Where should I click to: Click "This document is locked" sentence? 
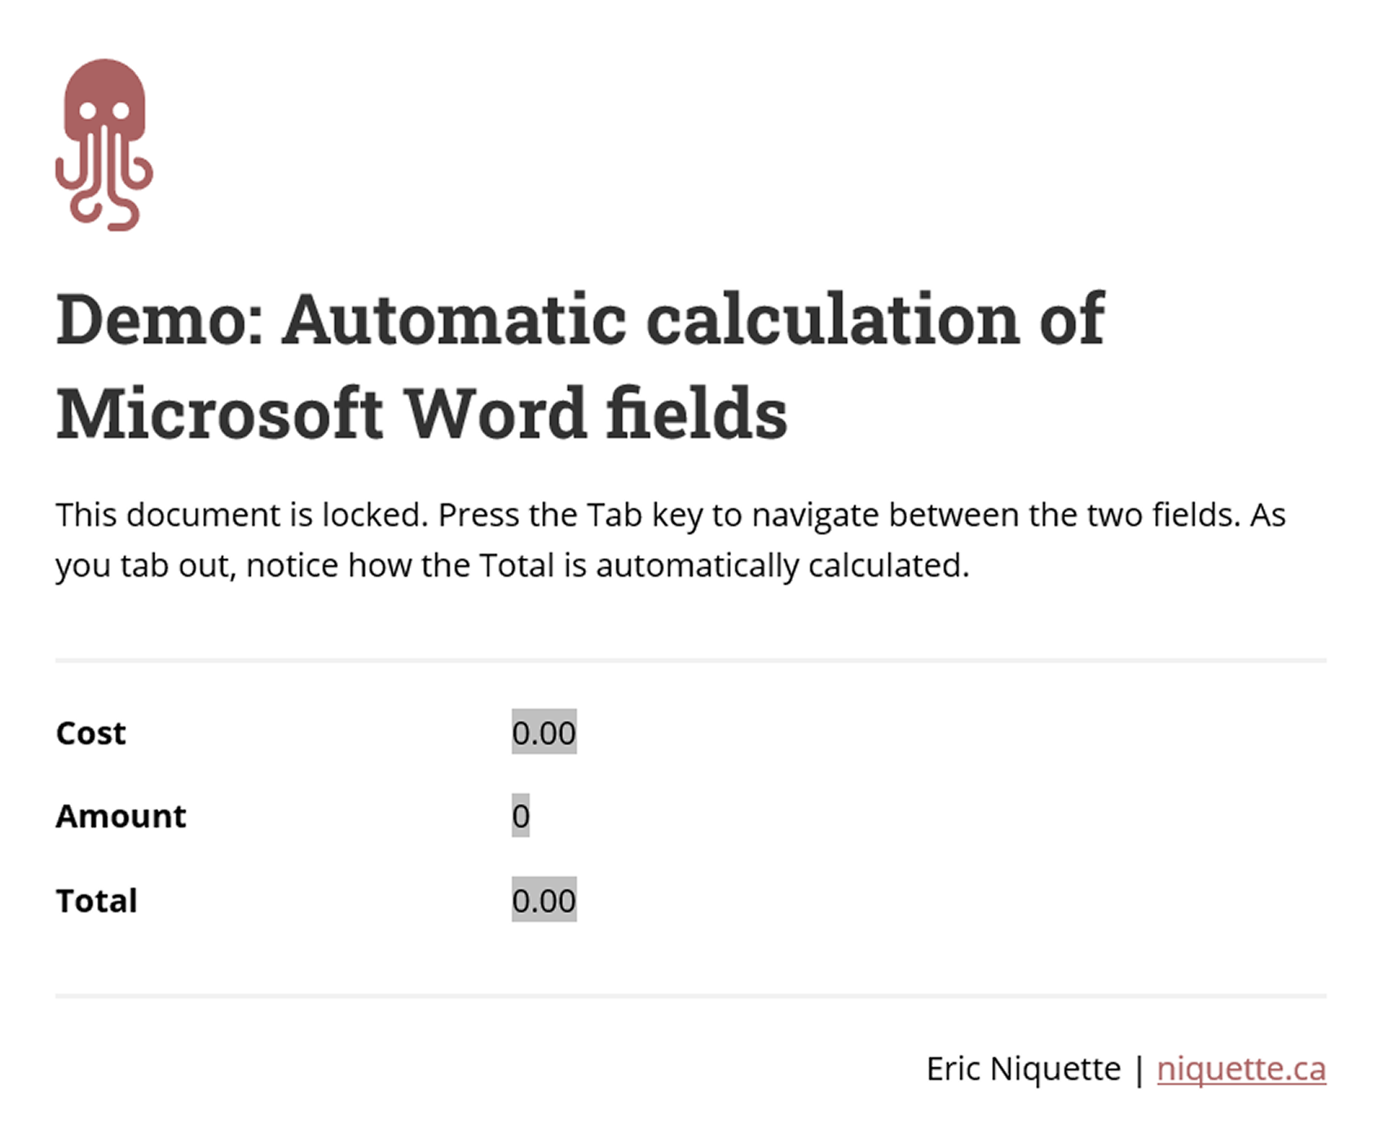click(241, 515)
